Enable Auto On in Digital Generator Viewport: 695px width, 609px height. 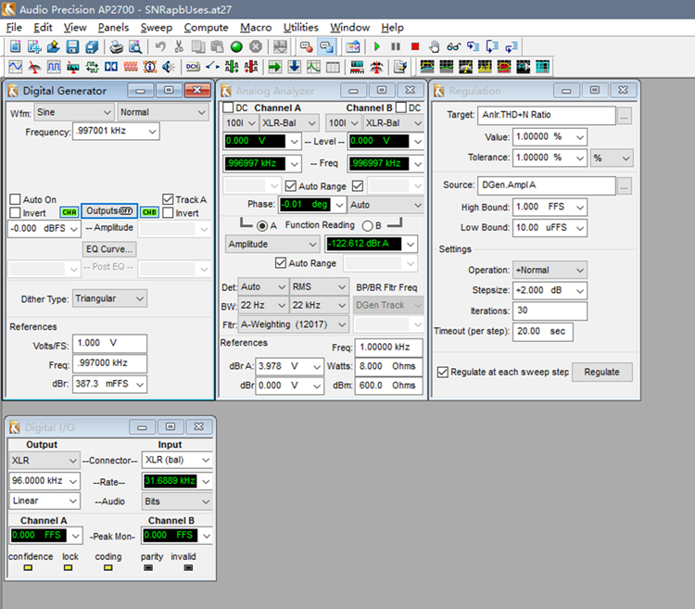click(16, 199)
